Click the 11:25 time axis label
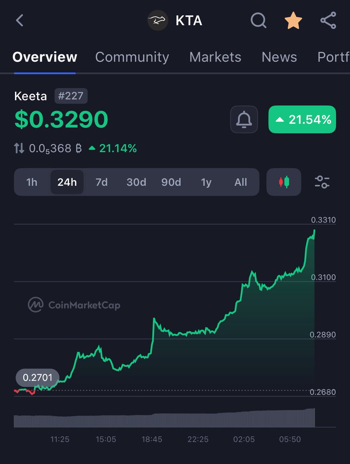 tap(60, 440)
